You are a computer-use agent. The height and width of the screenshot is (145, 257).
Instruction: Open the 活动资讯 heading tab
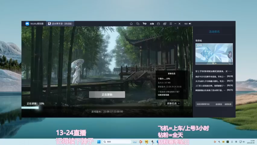click(214, 32)
